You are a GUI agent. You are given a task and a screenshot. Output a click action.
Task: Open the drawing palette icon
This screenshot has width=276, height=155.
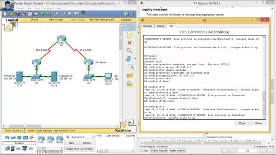click(76, 14)
